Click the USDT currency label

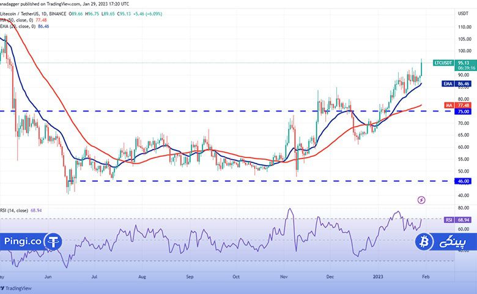(463, 13)
